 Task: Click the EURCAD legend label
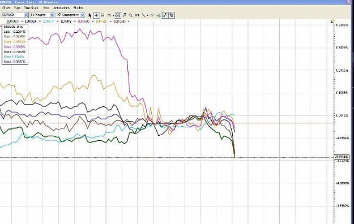point(119,21)
